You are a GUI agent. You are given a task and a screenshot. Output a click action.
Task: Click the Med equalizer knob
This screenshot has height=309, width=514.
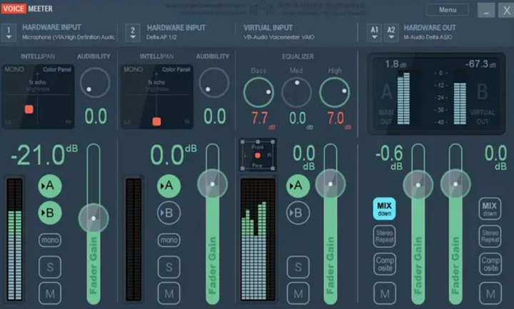(297, 92)
